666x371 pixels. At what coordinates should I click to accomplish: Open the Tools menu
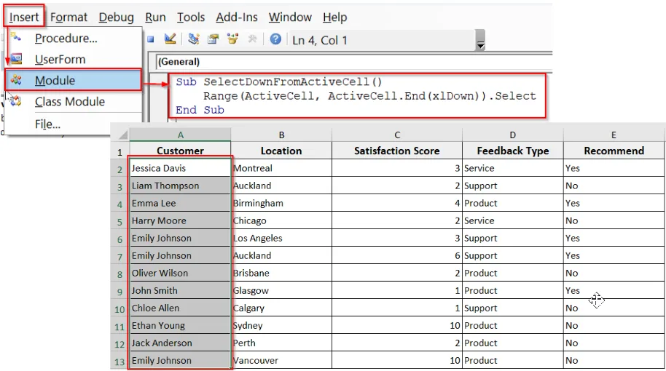click(191, 17)
